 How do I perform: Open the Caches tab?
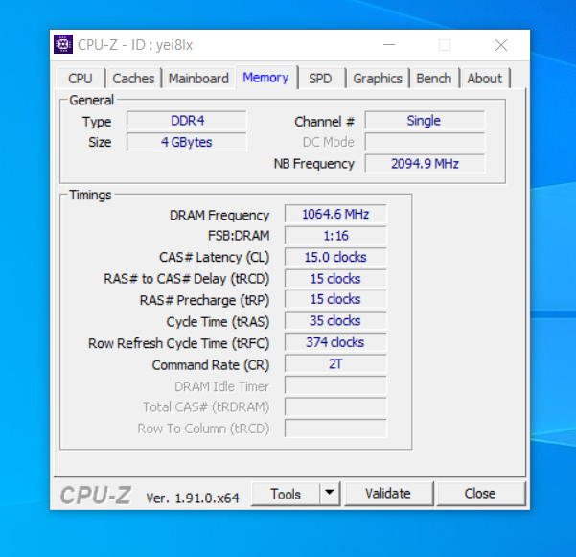(133, 79)
